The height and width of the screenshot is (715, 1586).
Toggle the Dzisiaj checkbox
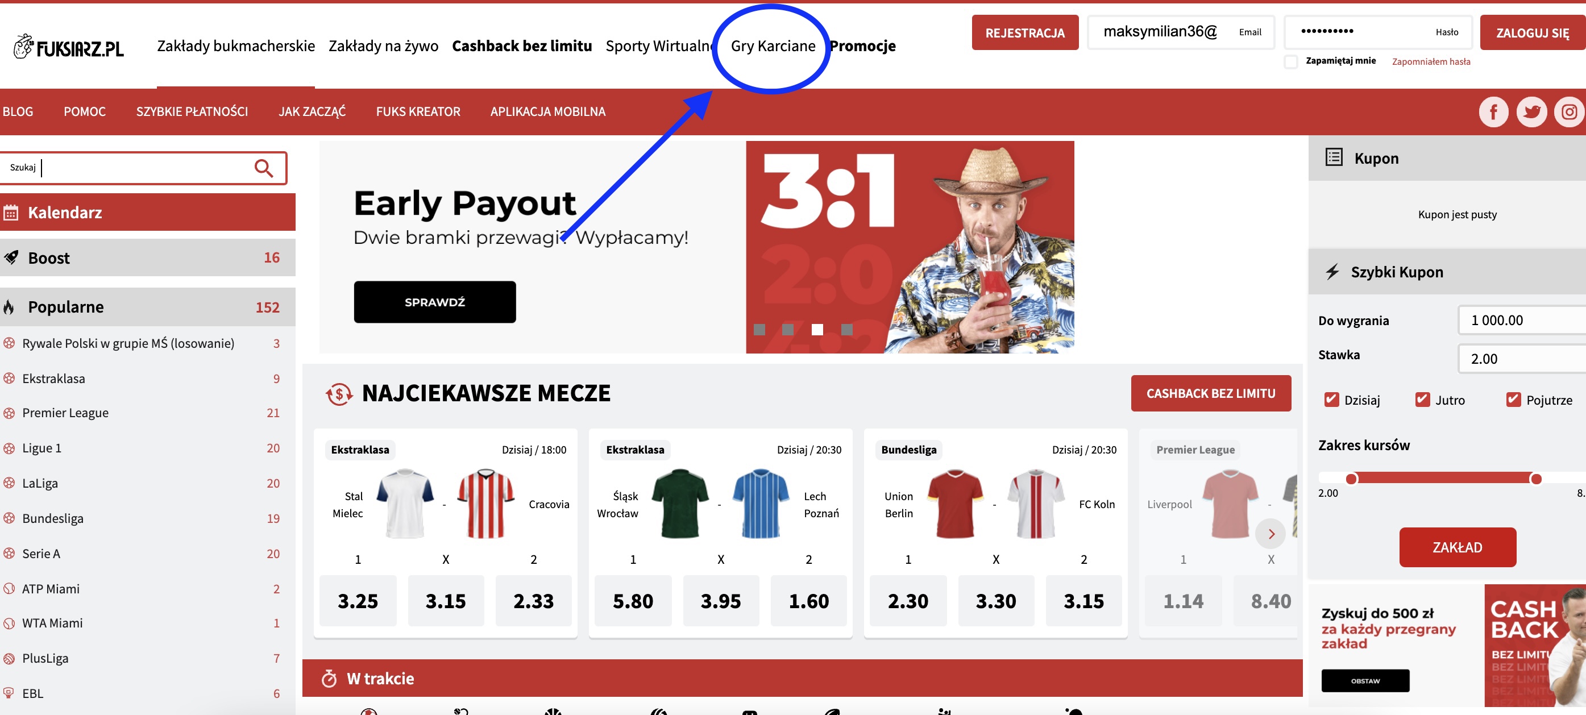coord(1331,400)
